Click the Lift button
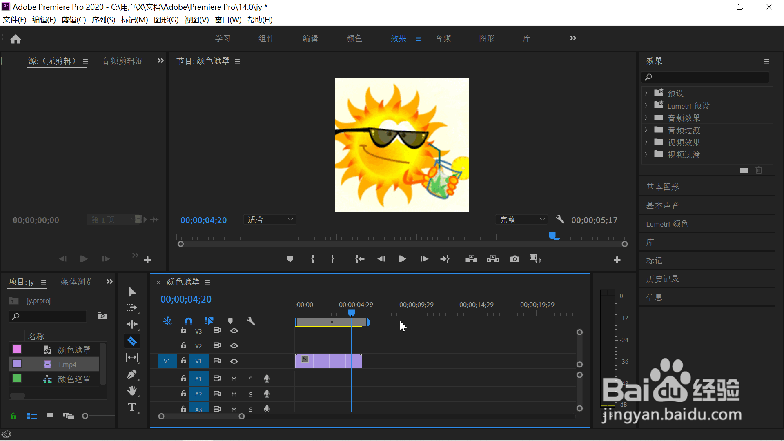Viewport: 784px width, 441px height. (x=472, y=259)
